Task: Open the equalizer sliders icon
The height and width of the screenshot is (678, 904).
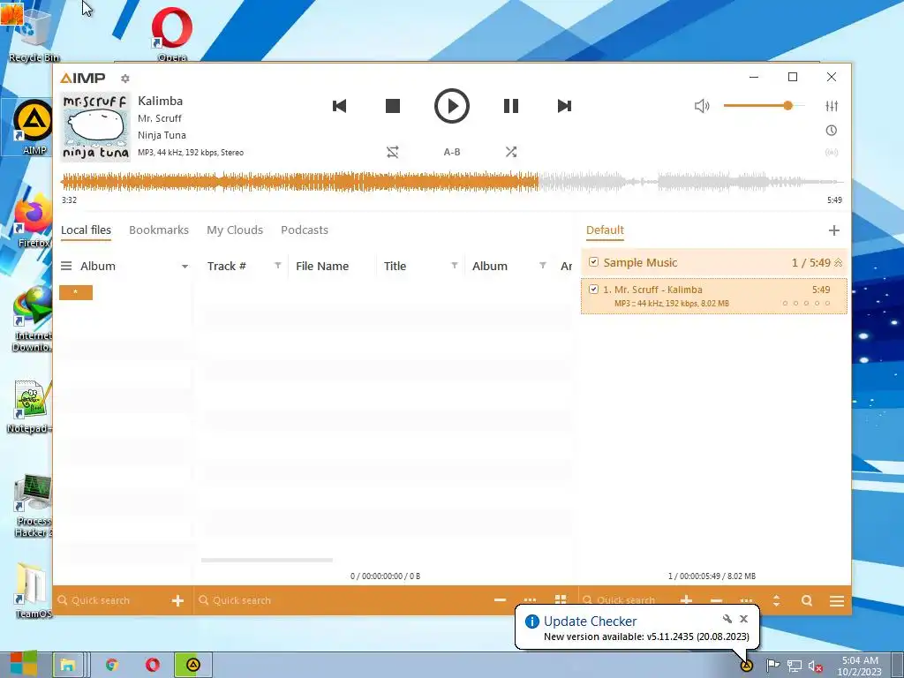Action: tap(832, 106)
